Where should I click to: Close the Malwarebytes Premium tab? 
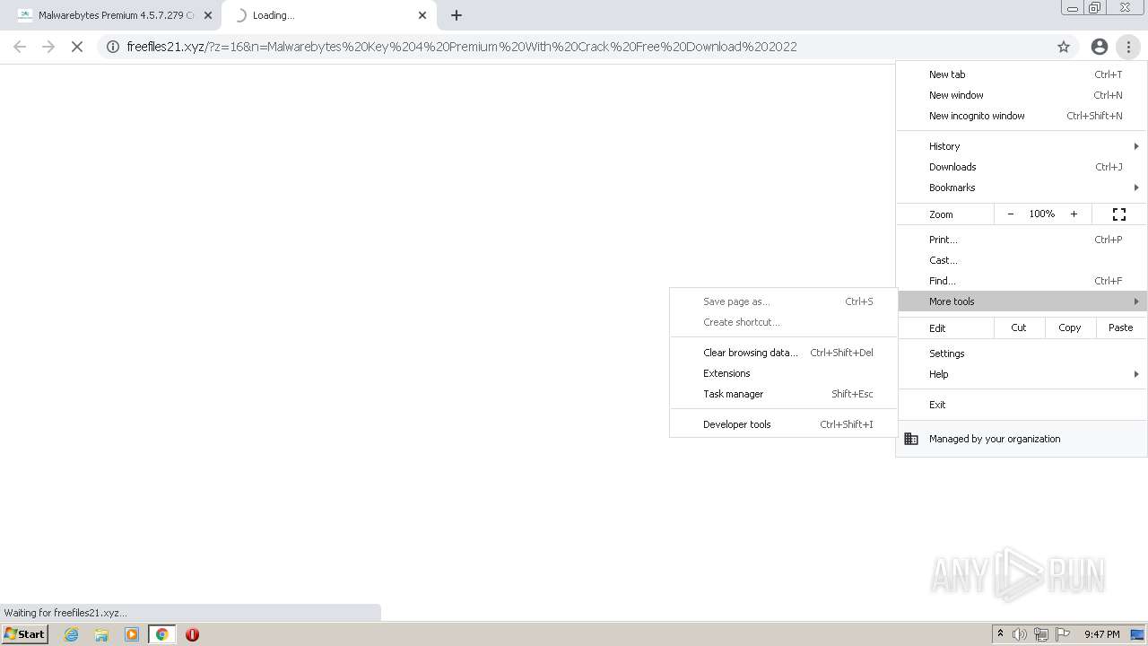coord(208,15)
